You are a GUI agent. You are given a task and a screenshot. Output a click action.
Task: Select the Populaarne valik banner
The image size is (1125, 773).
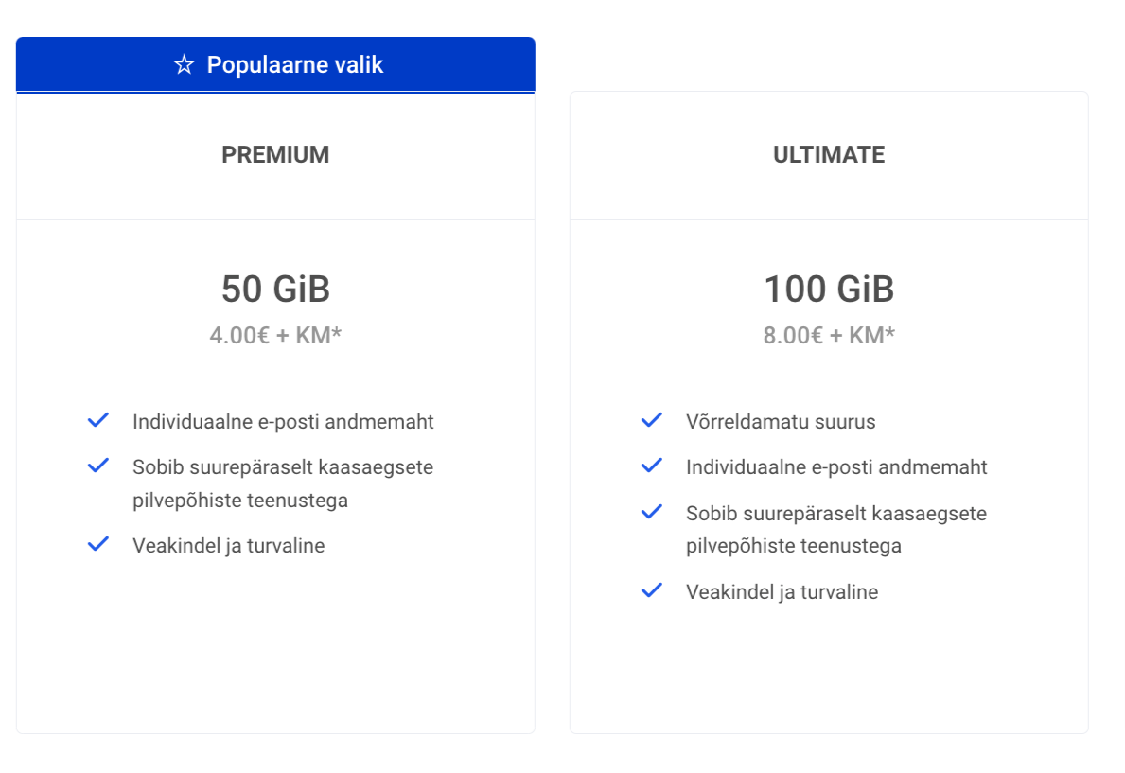click(x=275, y=64)
